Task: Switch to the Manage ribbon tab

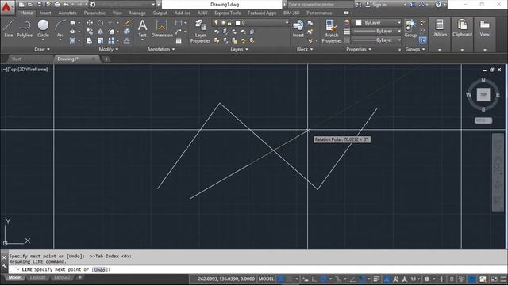Action: coord(137,13)
